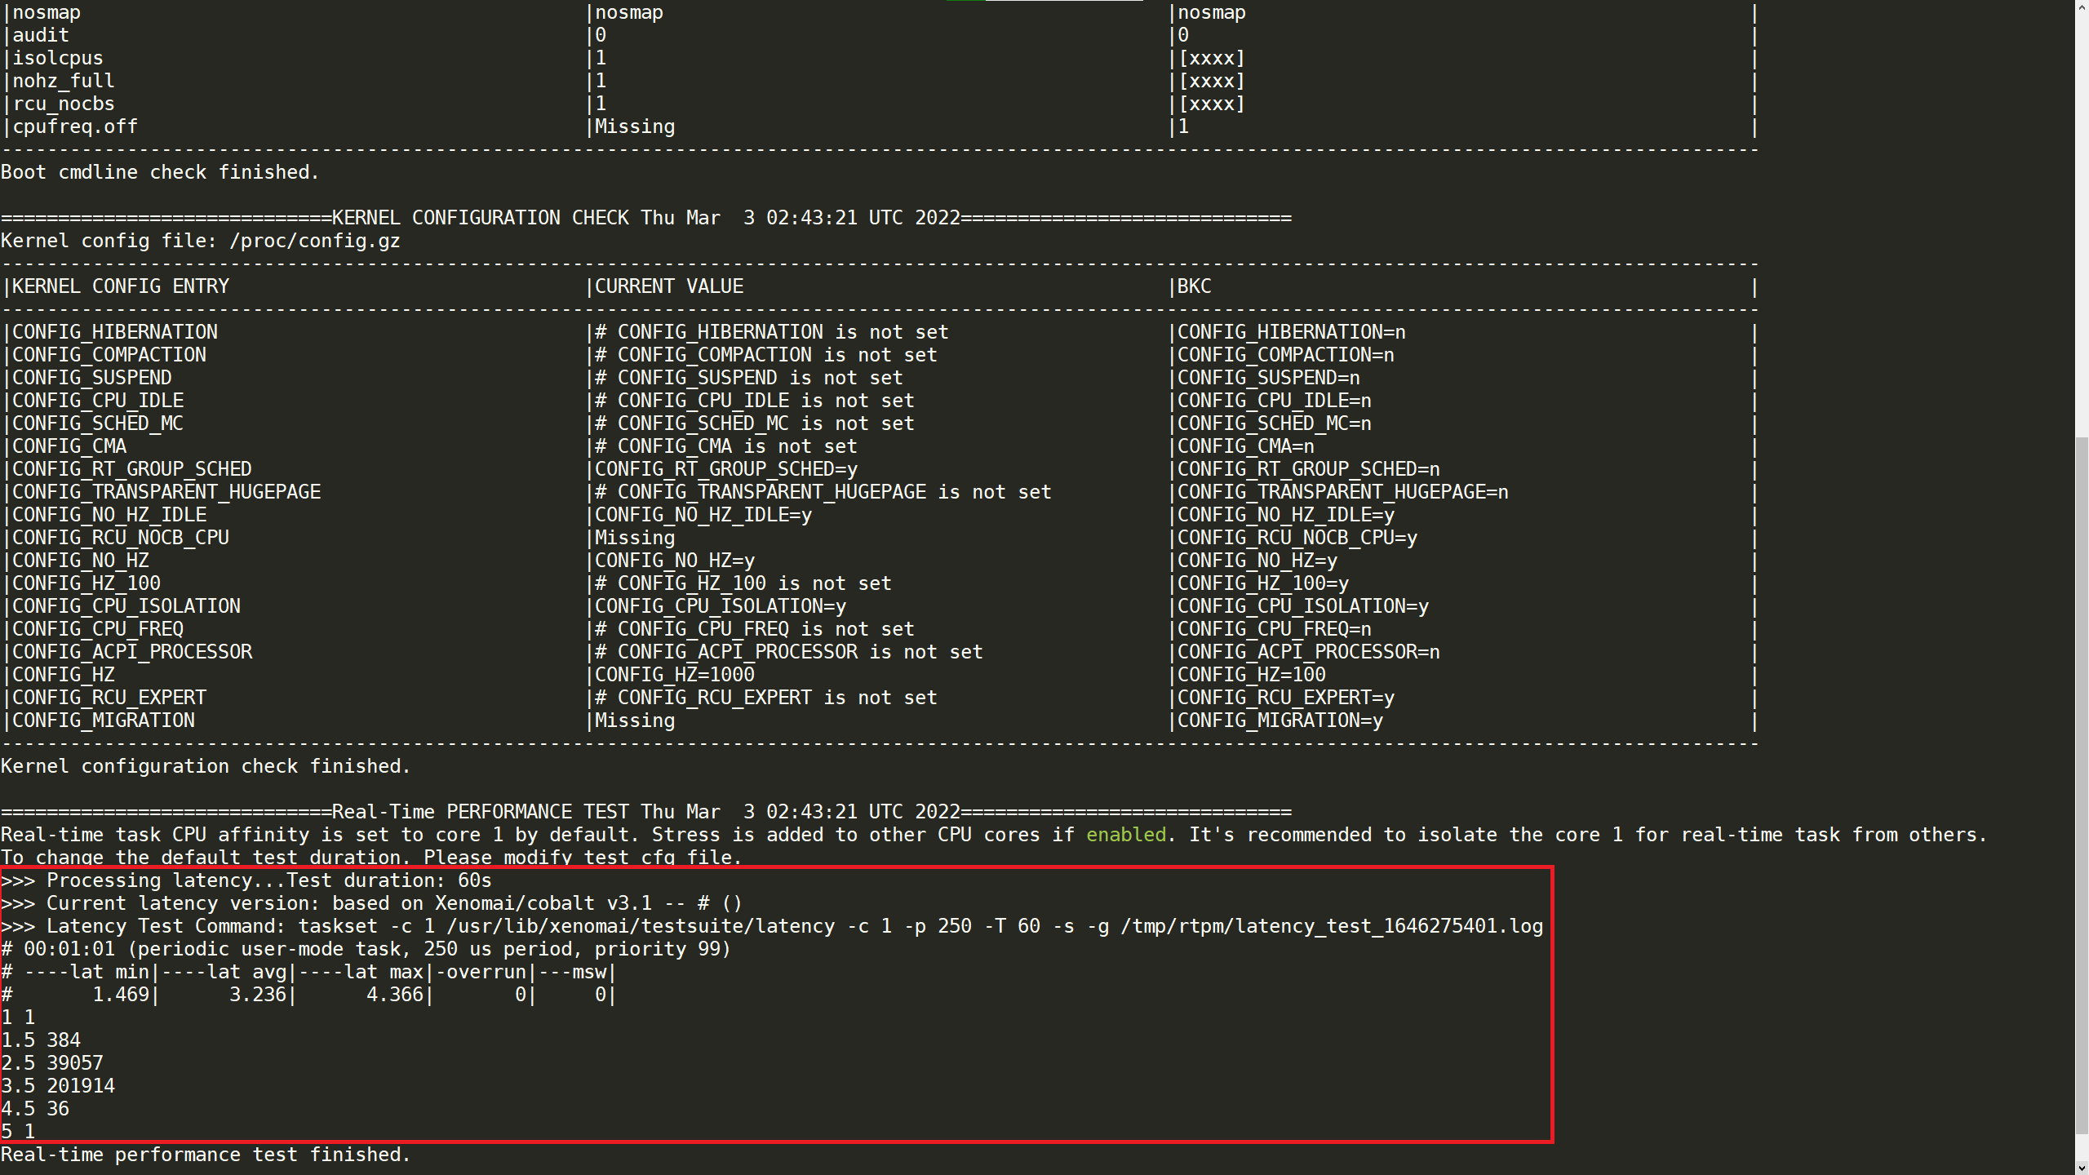Click the 4.366 lat max value
Screen dimensions: 2089x1175
394,995
